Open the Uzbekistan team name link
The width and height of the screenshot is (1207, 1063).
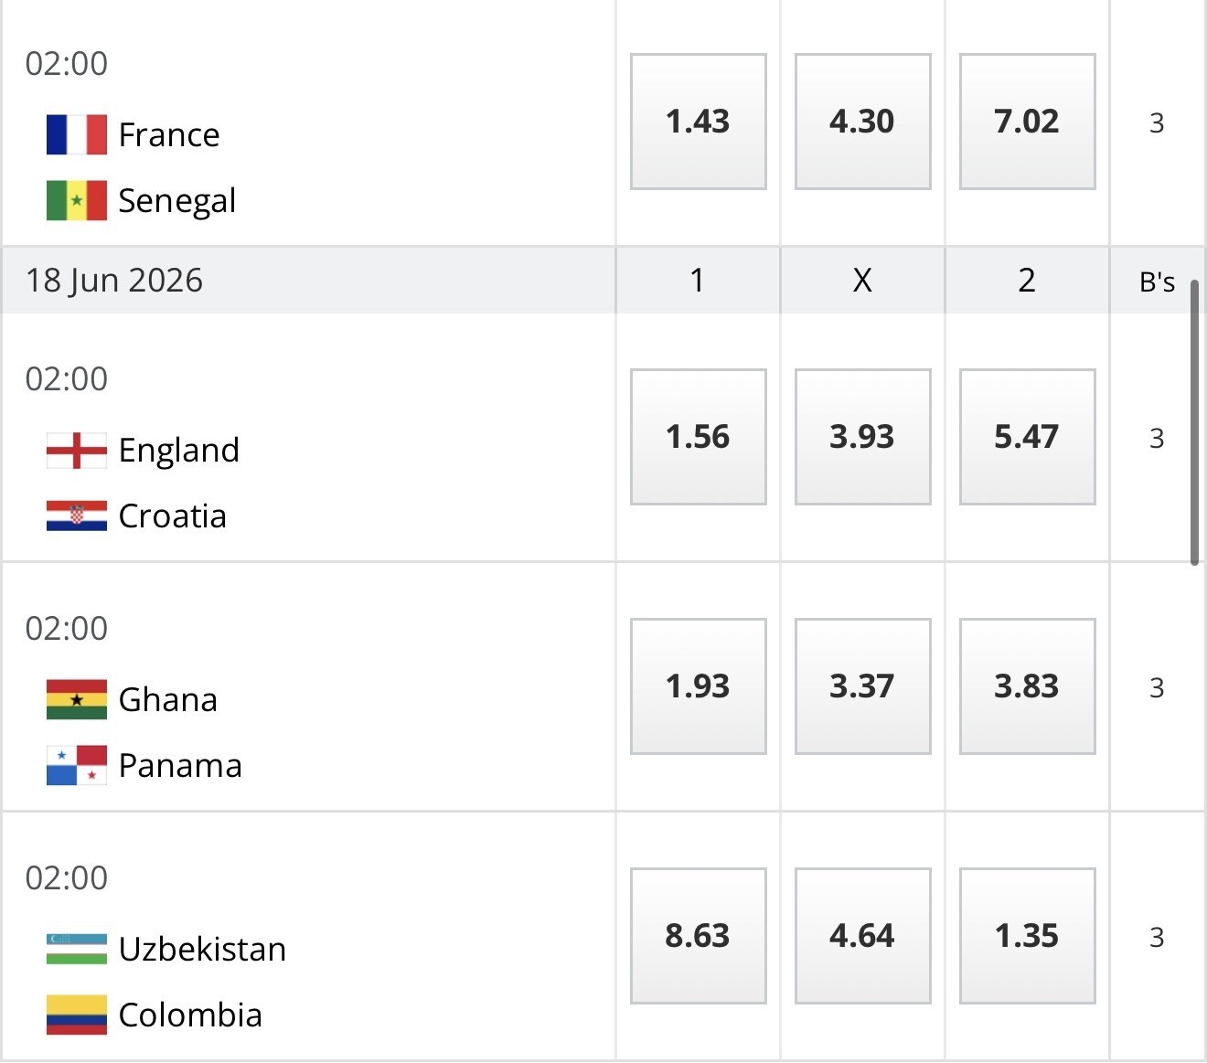point(202,949)
